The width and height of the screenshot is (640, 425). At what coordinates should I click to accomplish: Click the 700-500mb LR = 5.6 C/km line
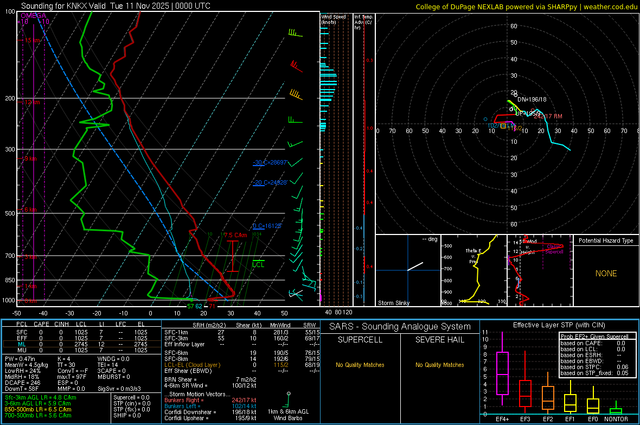click(x=38, y=416)
